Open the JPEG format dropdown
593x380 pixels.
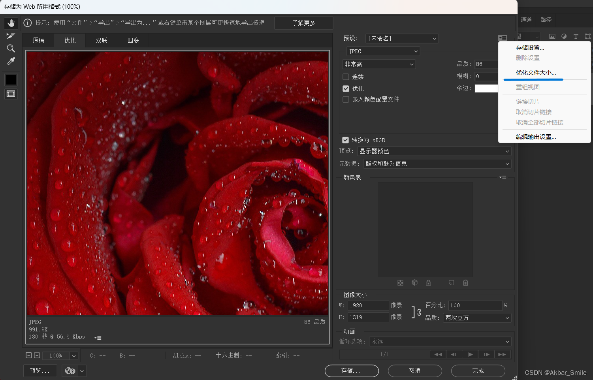[x=383, y=51]
